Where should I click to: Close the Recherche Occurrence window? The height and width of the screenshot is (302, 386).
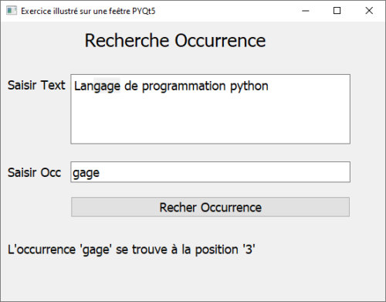click(x=369, y=11)
